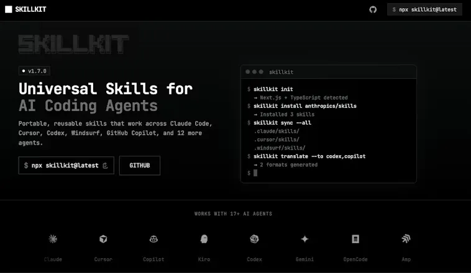Click the Claude label text
Viewport: 471px width, 273px height.
(x=53, y=259)
